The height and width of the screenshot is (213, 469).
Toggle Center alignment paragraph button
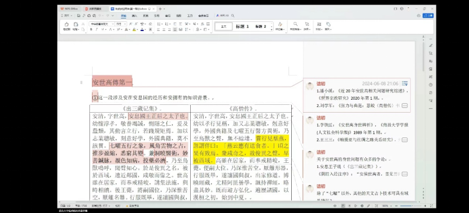(164, 29)
